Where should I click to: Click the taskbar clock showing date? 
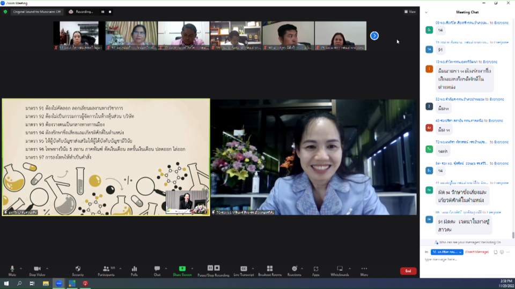click(505, 284)
